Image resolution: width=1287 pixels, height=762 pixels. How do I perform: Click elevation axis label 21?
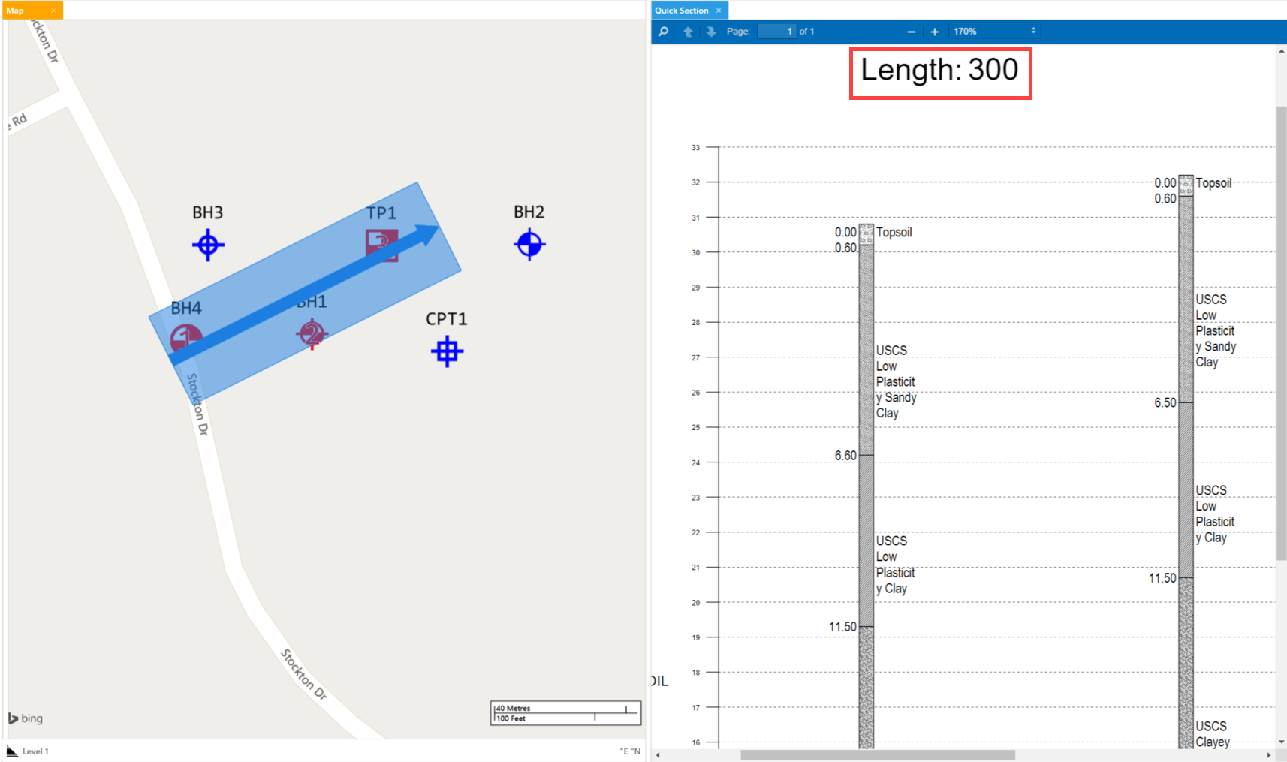coord(695,568)
